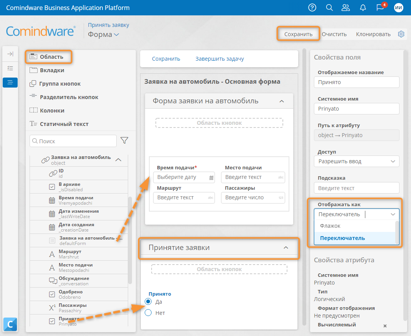Click the blue C logo at bottom-left

[10, 324]
